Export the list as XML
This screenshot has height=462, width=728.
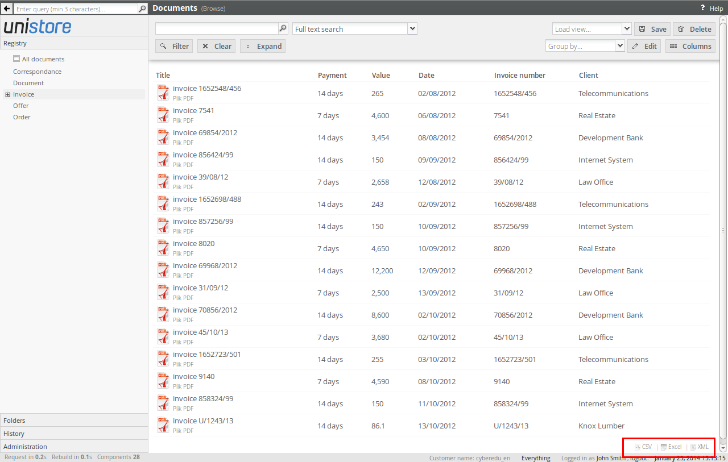(x=700, y=447)
